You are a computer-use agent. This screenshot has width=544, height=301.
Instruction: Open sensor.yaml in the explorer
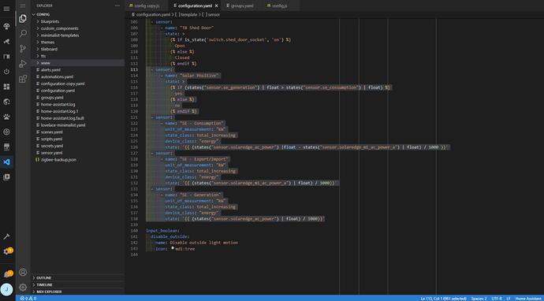(x=77, y=153)
